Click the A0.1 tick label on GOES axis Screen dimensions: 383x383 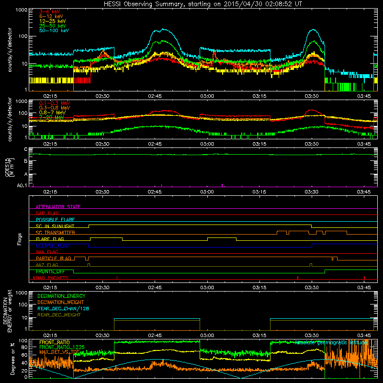tap(22, 186)
